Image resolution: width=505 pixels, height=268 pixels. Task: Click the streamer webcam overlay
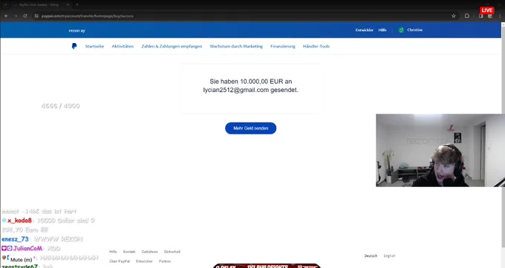pos(440,150)
